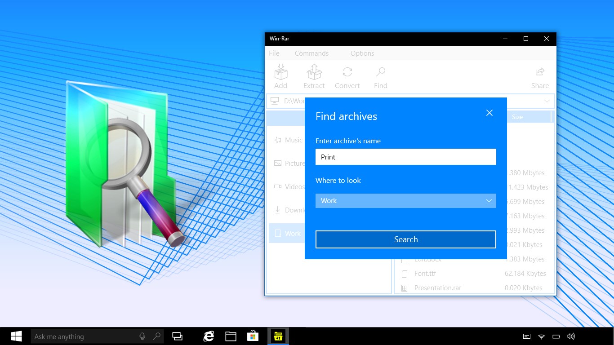
Task: Click the Extract toolbar icon
Action: [x=314, y=72]
